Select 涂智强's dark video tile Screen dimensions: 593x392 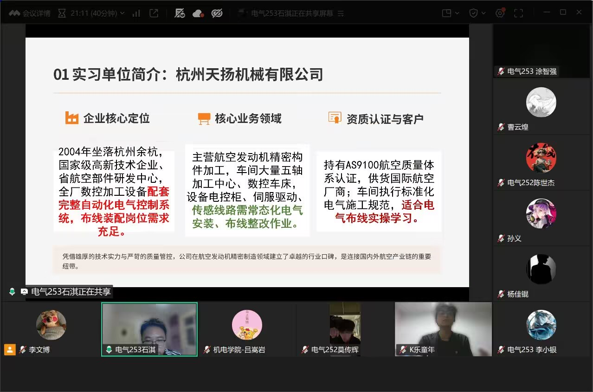pos(541,51)
